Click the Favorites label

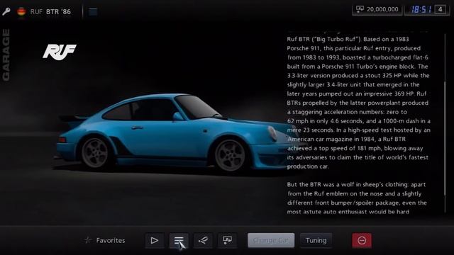click(x=111, y=240)
